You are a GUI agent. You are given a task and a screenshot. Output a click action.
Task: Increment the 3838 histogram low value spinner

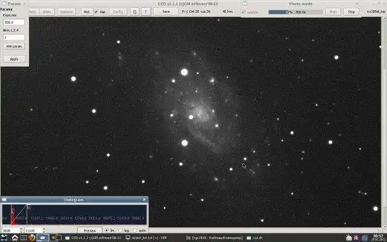point(21,229)
